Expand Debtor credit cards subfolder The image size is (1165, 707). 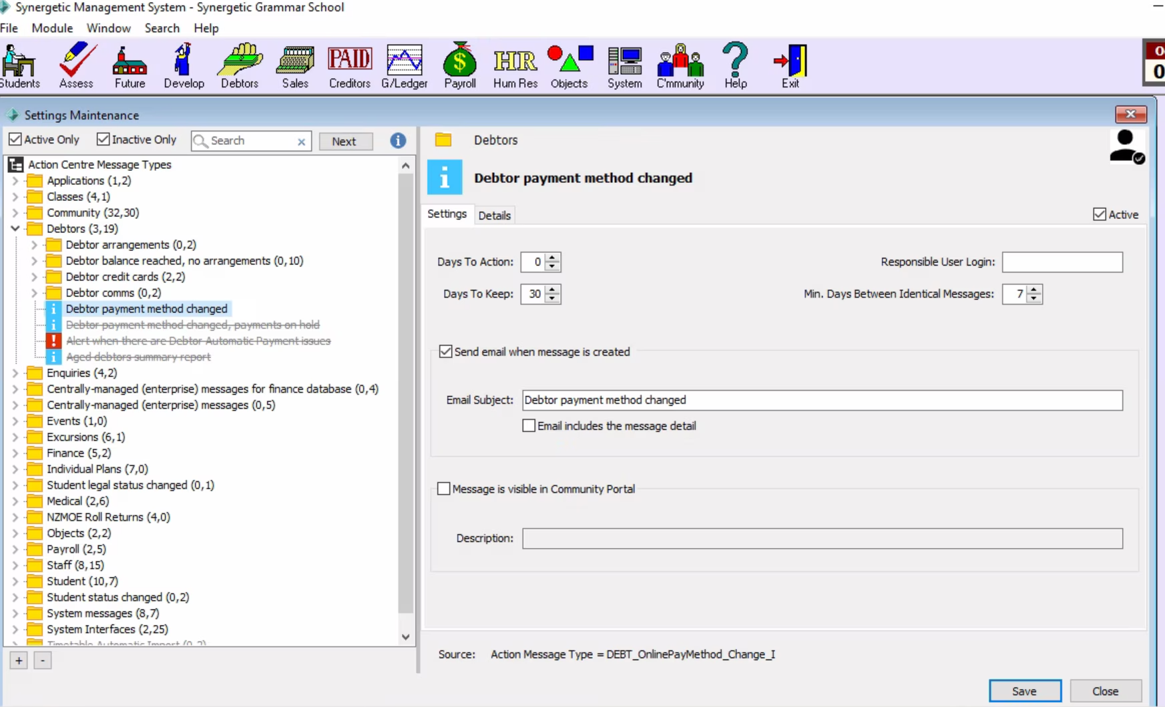[x=34, y=276]
